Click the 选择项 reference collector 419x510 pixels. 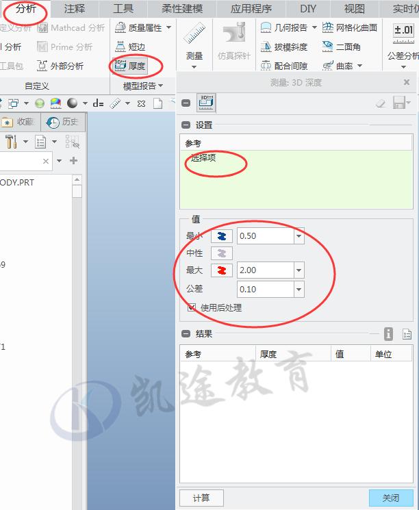[x=296, y=179]
